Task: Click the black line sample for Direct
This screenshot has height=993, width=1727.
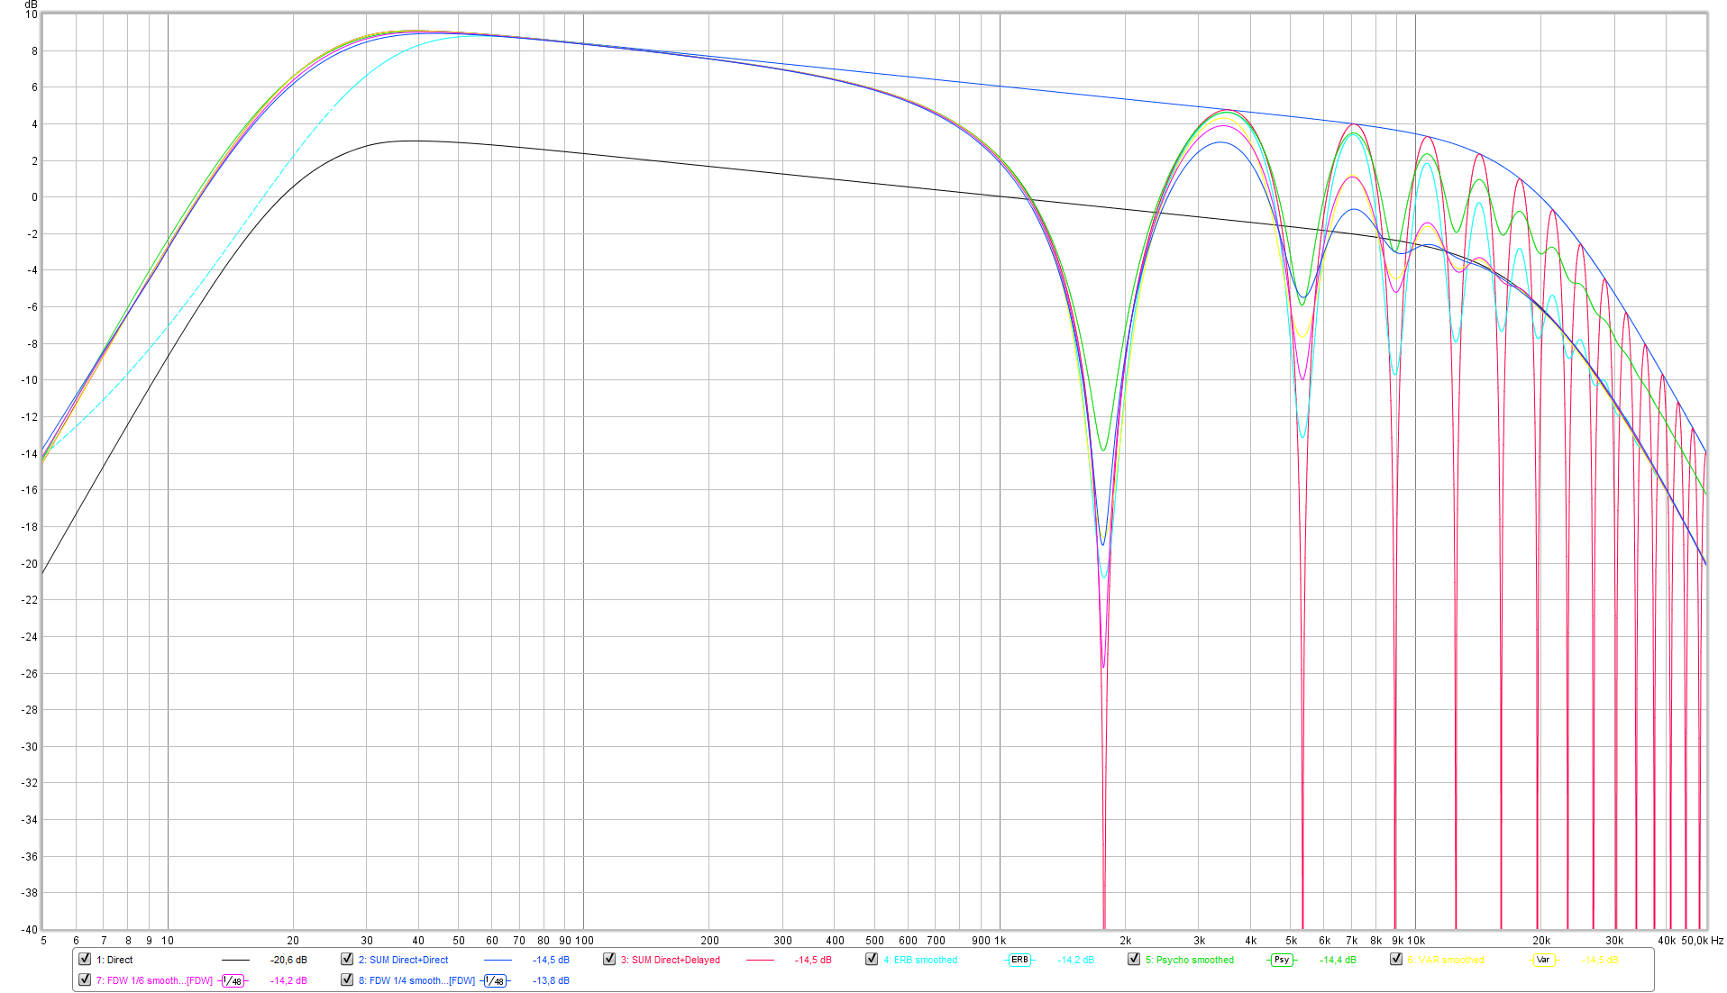Action: click(235, 961)
